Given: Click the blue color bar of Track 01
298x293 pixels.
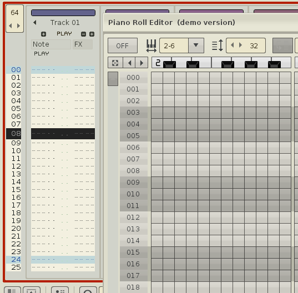Looking at the screenshot, I should (x=63, y=13).
